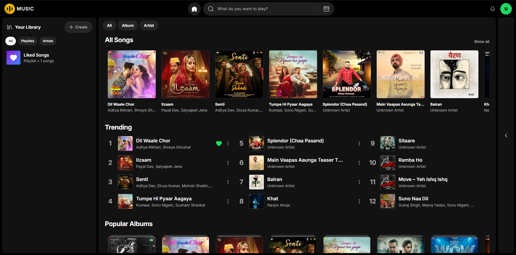Click trending title 'Sitaare'
The image size is (516, 255).
407,141
